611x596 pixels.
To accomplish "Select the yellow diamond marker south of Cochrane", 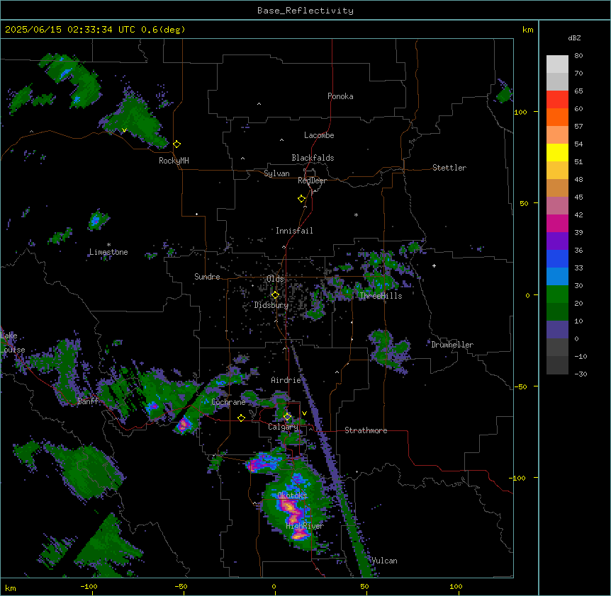I will [x=241, y=418].
